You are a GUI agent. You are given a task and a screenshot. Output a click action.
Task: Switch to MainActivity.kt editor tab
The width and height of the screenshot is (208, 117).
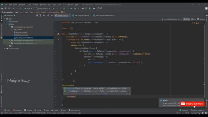point(62,16)
